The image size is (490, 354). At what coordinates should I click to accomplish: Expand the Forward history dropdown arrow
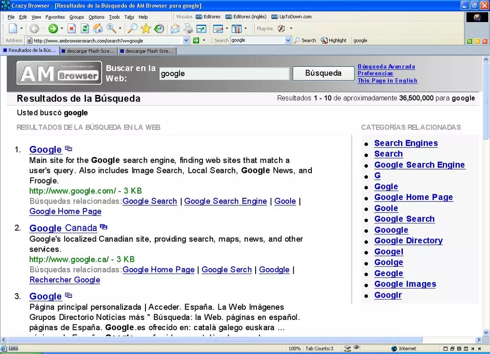click(61, 28)
